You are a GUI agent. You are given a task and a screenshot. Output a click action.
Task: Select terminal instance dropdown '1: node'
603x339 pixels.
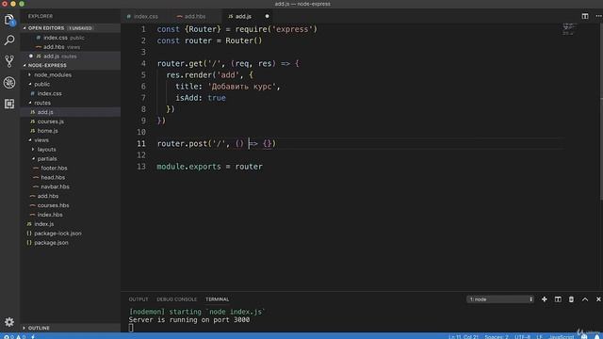pyautogui.click(x=500, y=299)
